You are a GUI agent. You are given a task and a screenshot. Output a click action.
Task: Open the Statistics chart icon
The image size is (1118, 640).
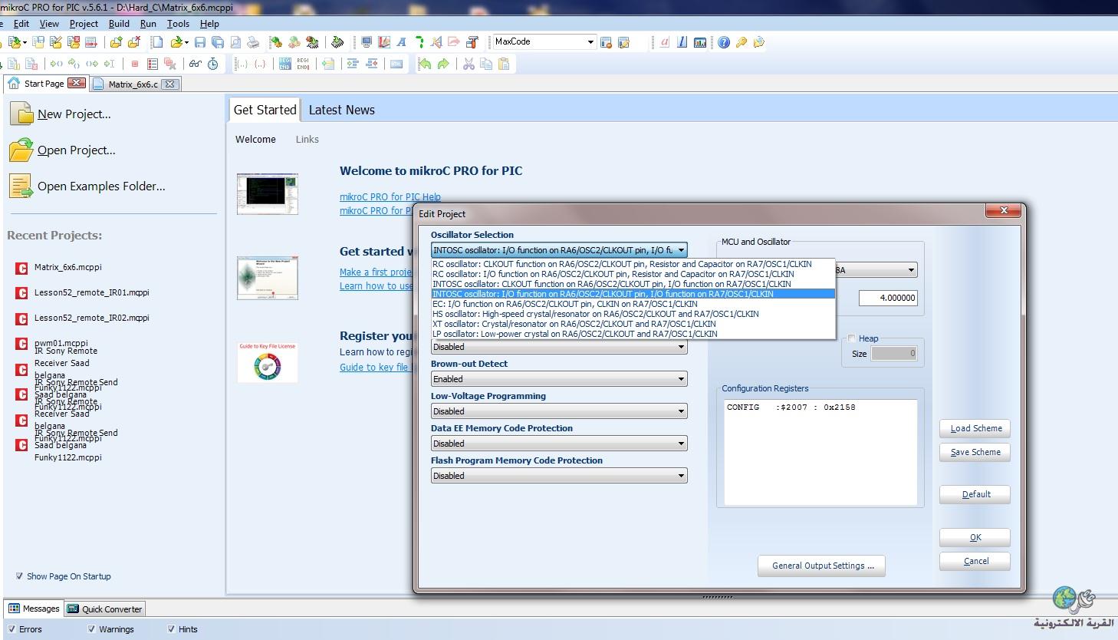point(700,42)
